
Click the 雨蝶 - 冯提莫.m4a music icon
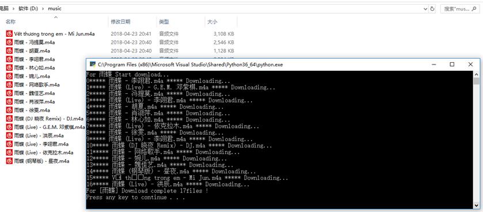click(x=10, y=42)
